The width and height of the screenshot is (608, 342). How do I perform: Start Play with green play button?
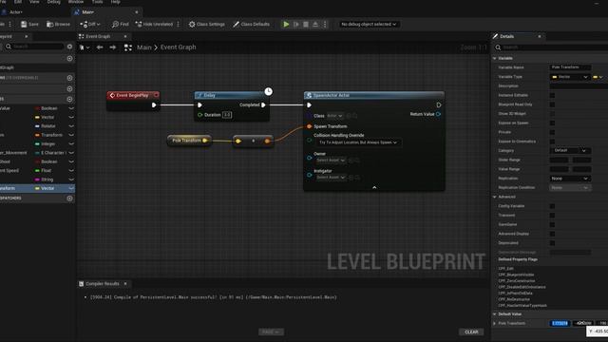tap(286, 24)
